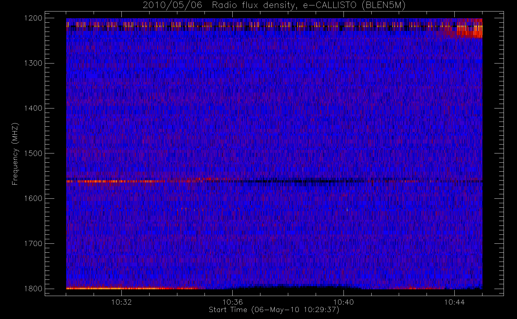
Task: Select the 1700 frequency tick label
Action: point(34,243)
